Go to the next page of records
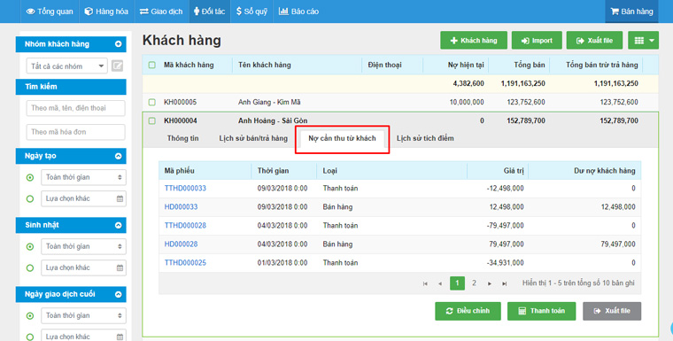Image resolution: width=673 pixels, height=341 pixels. point(490,283)
